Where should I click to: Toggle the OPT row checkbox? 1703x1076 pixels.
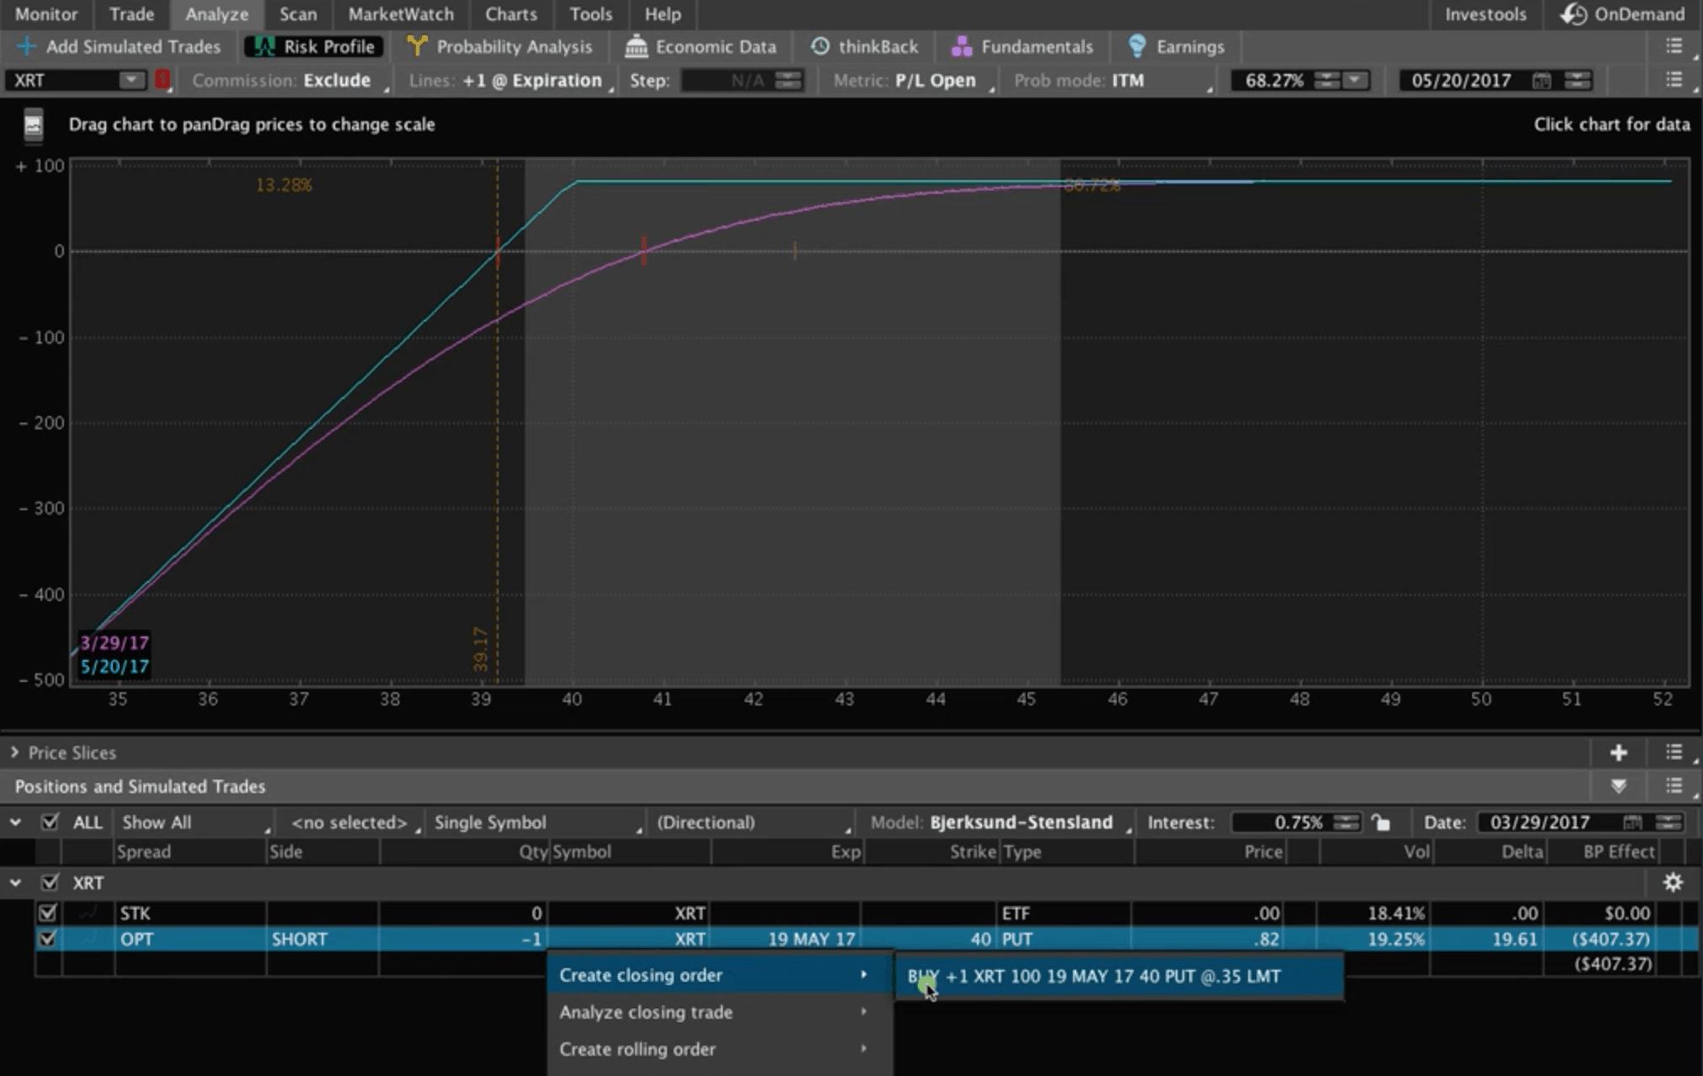coord(47,939)
